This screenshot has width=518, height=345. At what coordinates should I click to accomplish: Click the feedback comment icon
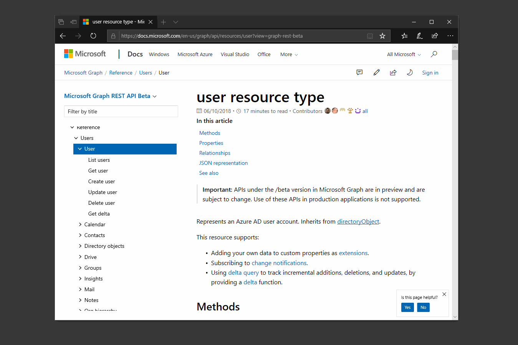(359, 72)
